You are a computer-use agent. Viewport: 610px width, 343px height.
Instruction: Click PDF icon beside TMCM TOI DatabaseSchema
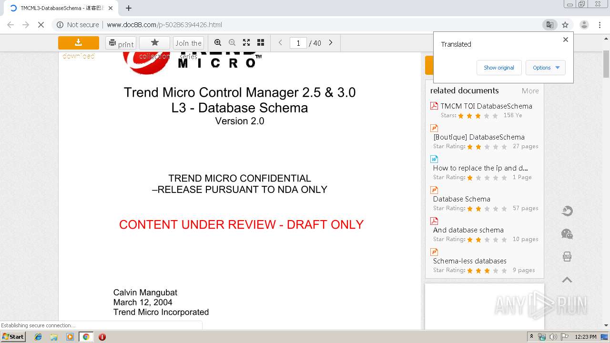click(x=434, y=106)
